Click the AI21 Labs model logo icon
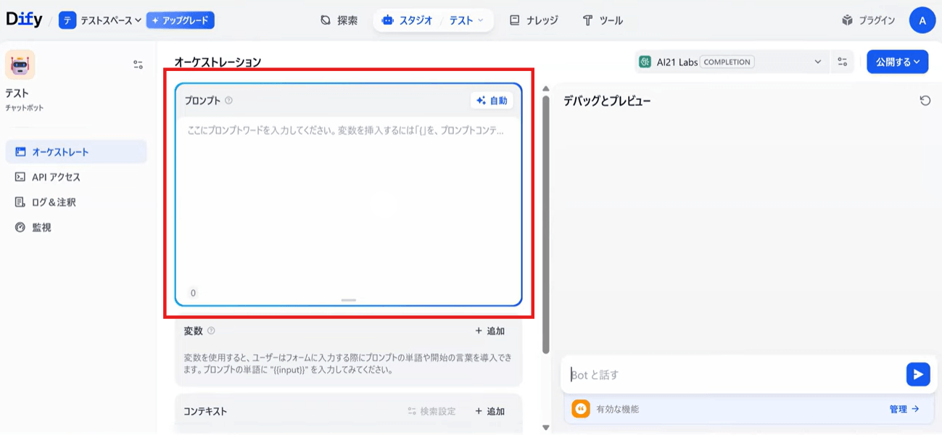 tap(645, 62)
